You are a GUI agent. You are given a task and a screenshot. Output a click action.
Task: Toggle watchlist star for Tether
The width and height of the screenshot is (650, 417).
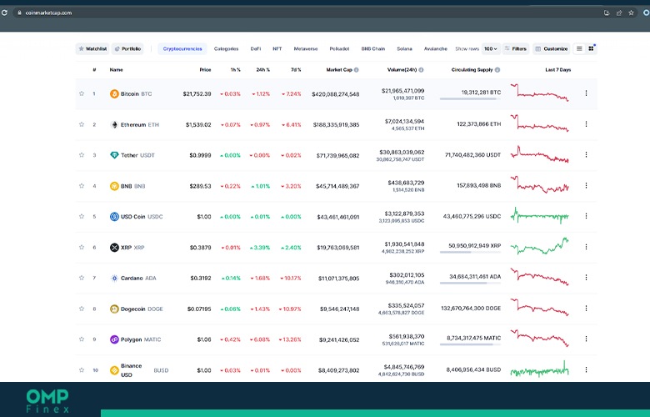pos(82,155)
